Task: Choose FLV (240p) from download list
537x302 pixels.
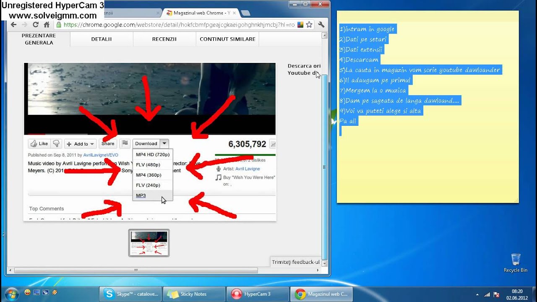Action: click(153, 185)
